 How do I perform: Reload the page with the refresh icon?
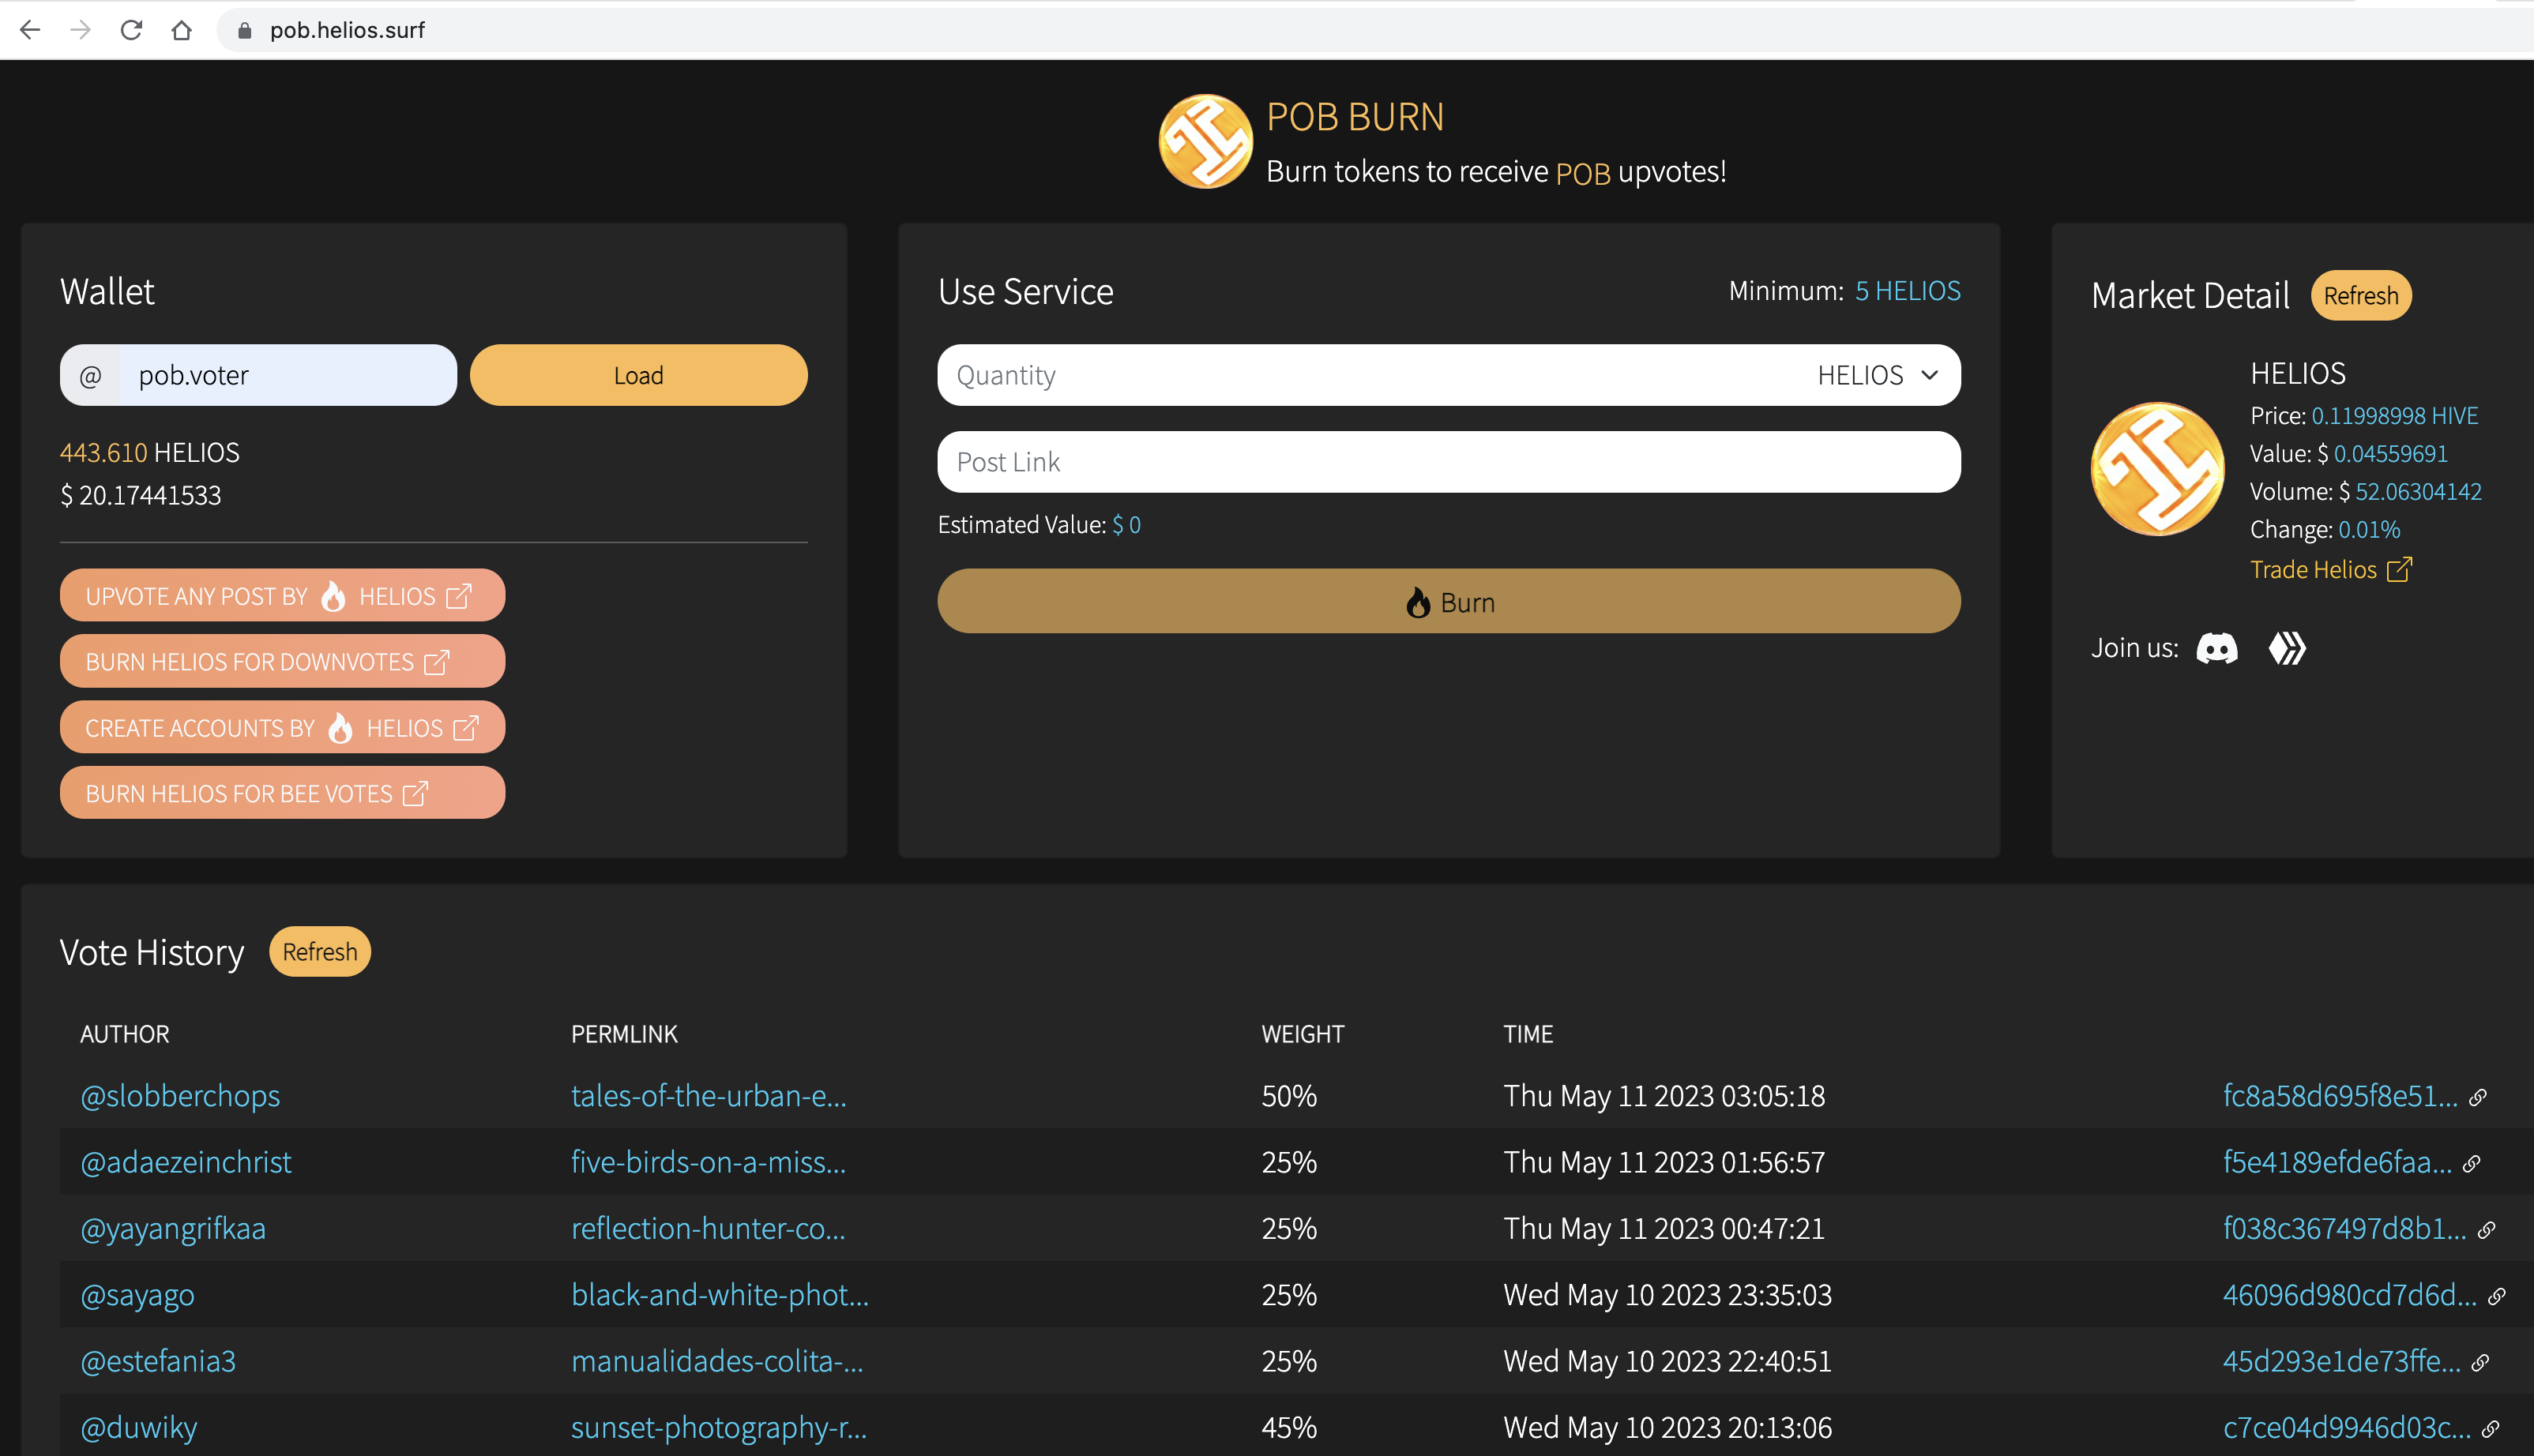131,30
